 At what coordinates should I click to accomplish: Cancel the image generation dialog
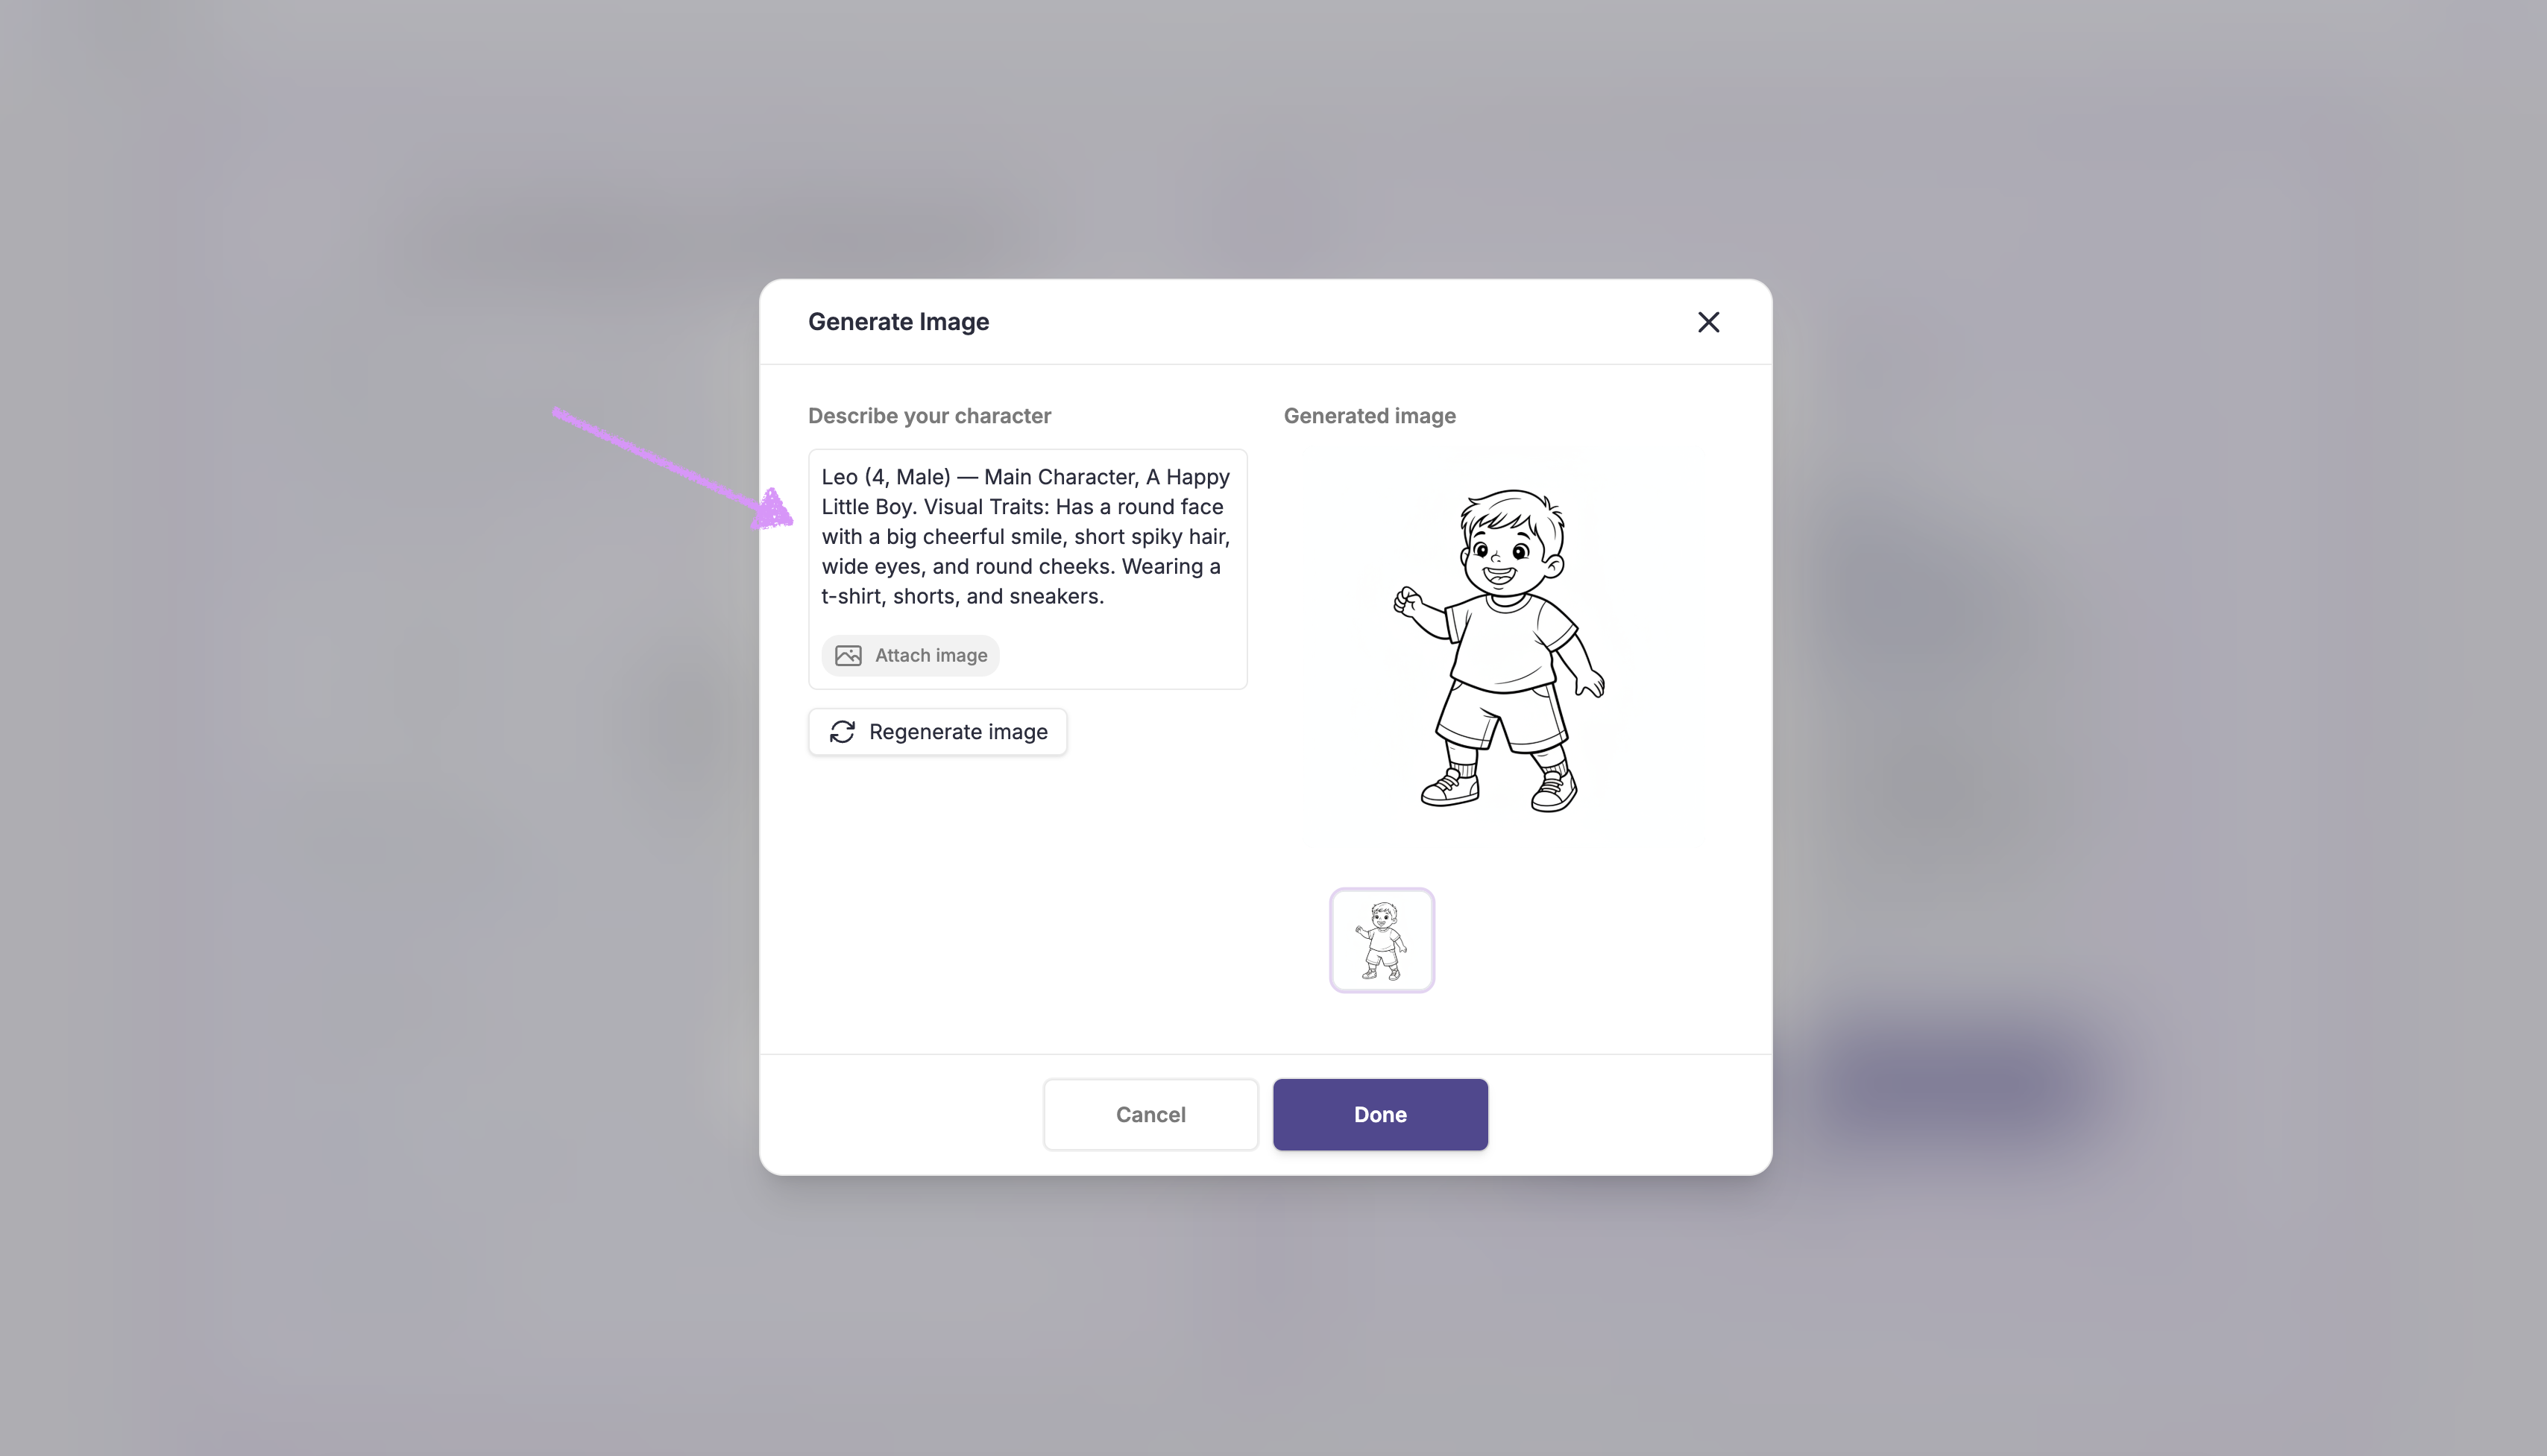coord(1150,1114)
